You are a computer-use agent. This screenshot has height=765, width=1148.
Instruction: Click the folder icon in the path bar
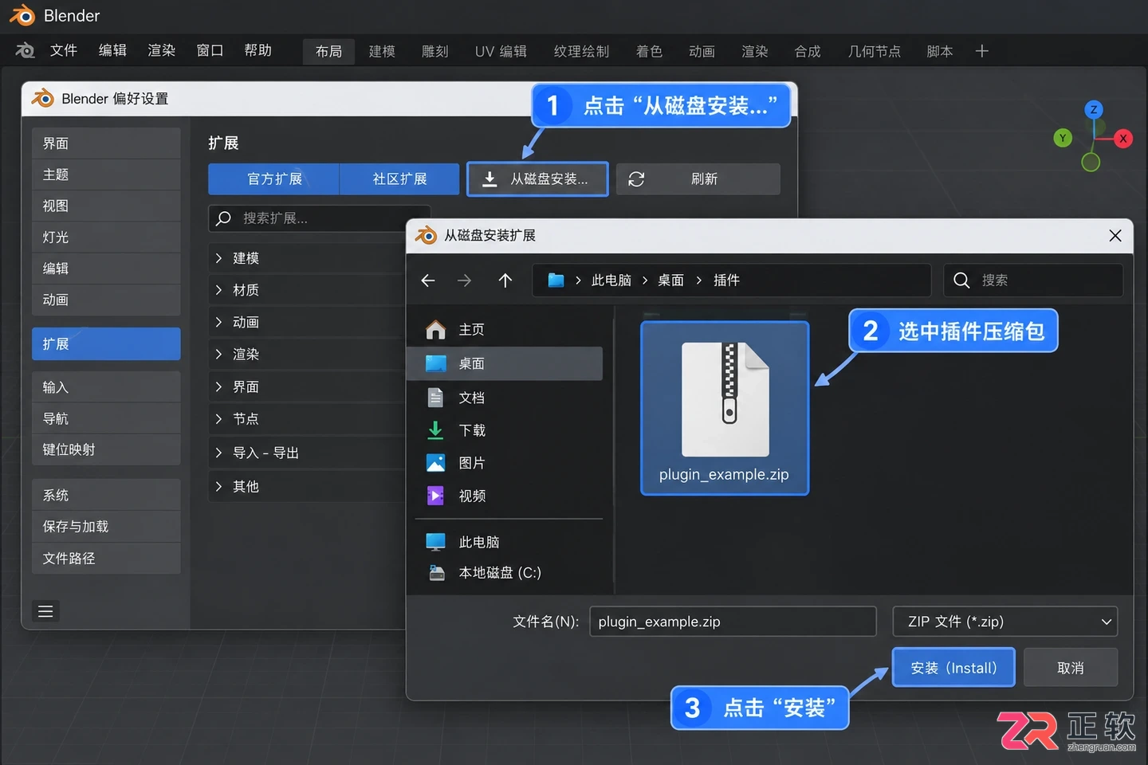click(x=556, y=280)
